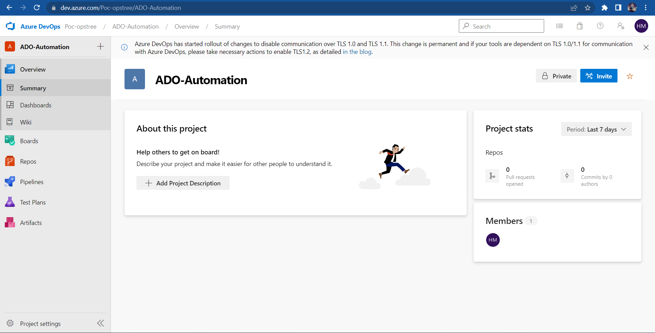This screenshot has width=655, height=333.
Task: Open the Artifacts section
Action: (31, 223)
